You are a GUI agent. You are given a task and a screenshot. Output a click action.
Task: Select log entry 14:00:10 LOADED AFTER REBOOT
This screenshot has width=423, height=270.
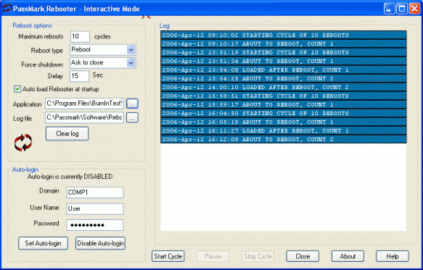coord(284,87)
